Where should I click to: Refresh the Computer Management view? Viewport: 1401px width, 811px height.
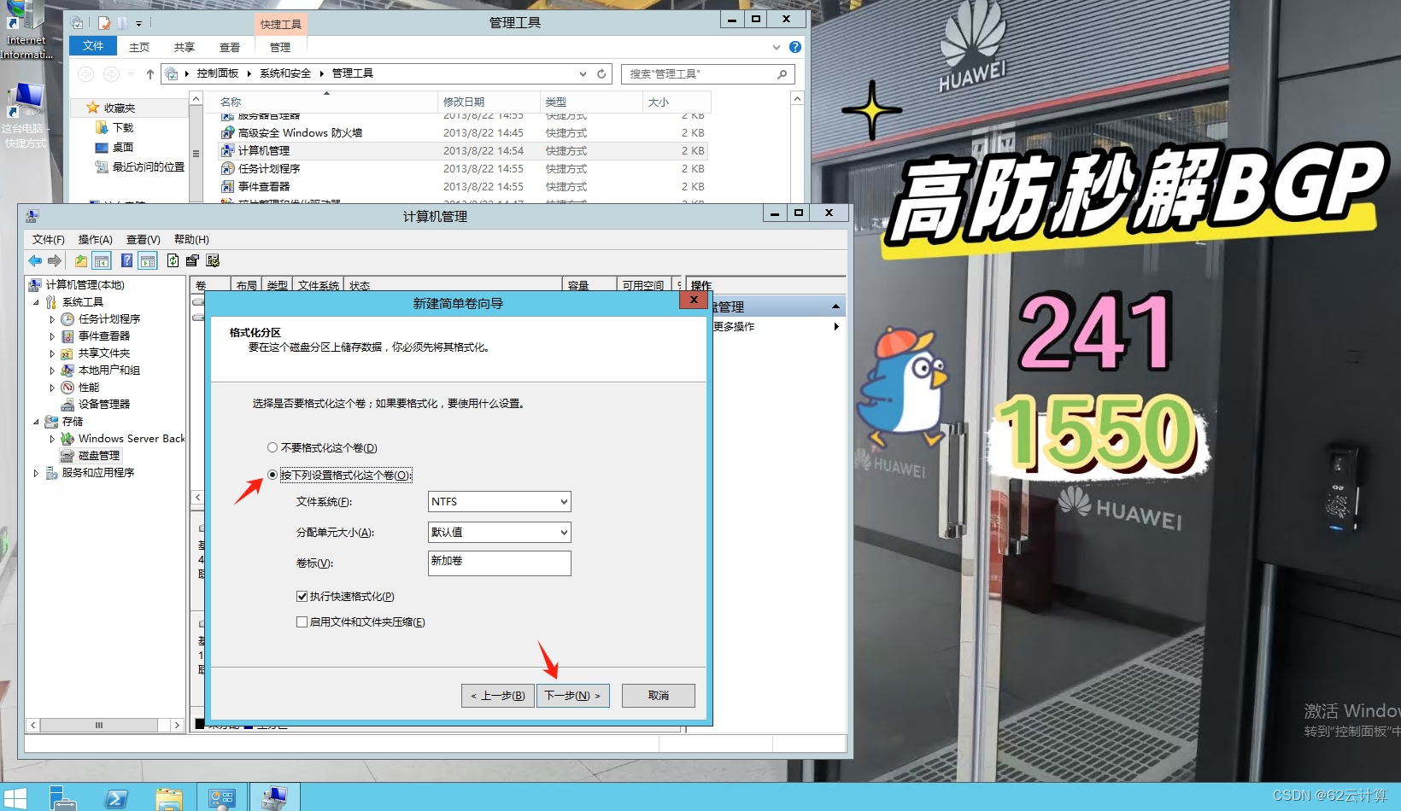coord(172,260)
